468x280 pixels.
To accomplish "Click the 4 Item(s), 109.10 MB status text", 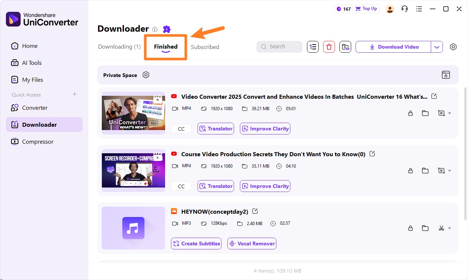I will [277, 271].
